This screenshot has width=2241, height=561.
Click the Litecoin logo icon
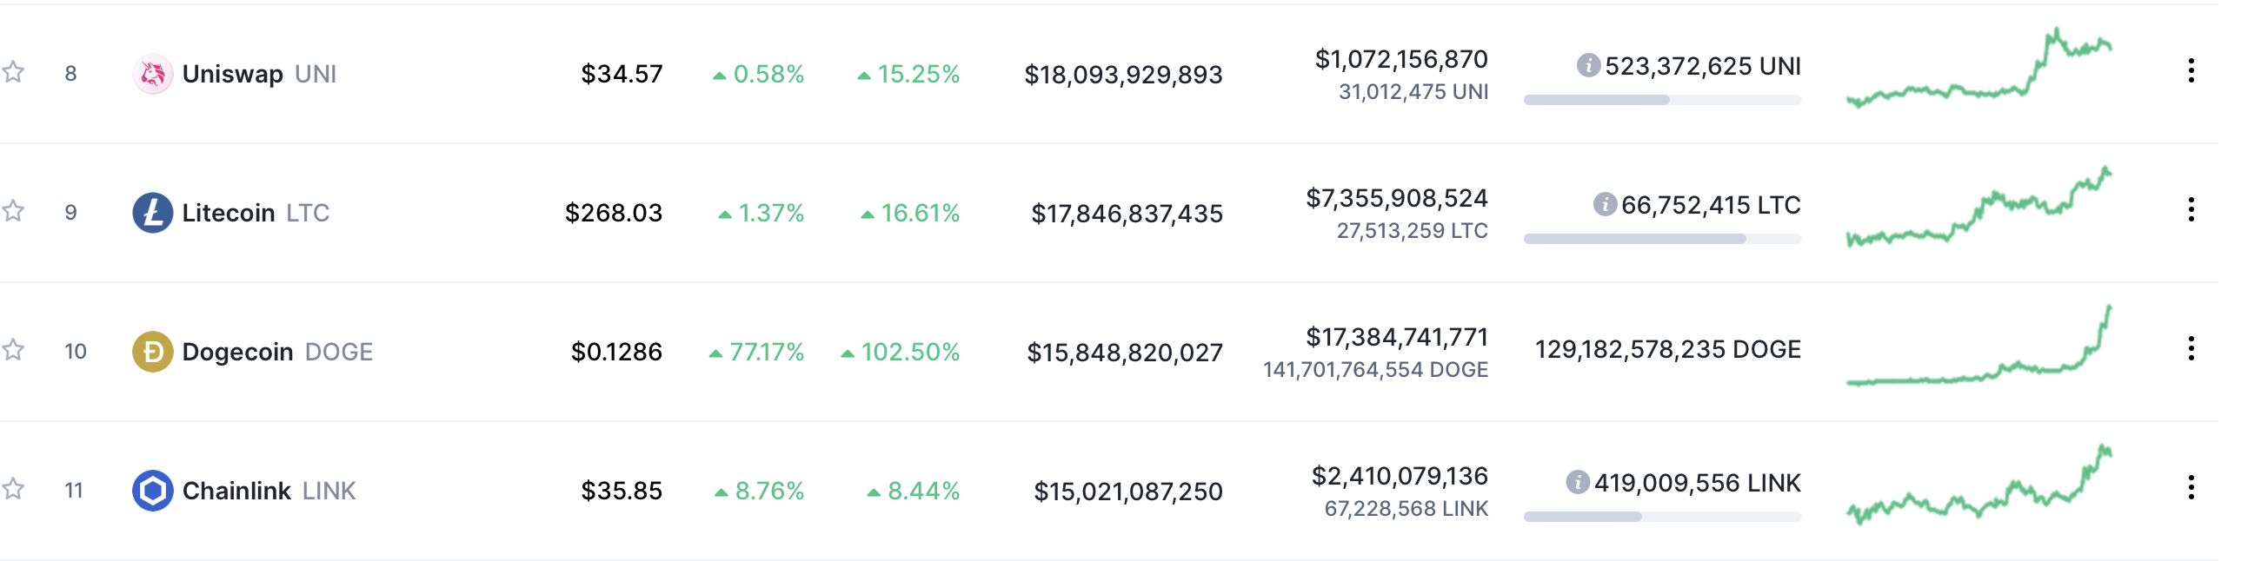pyautogui.click(x=153, y=213)
